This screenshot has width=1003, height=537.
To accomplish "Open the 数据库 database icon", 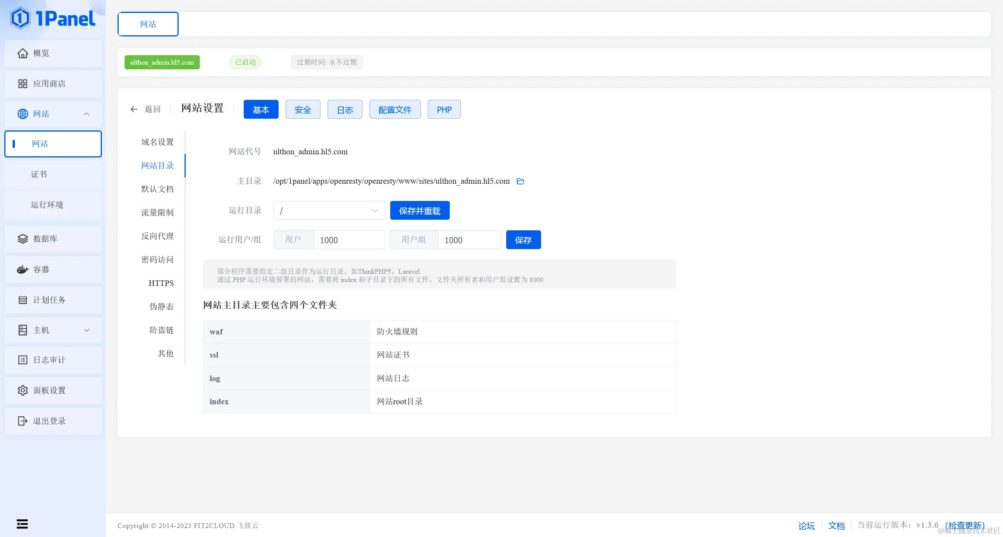I will pos(23,239).
